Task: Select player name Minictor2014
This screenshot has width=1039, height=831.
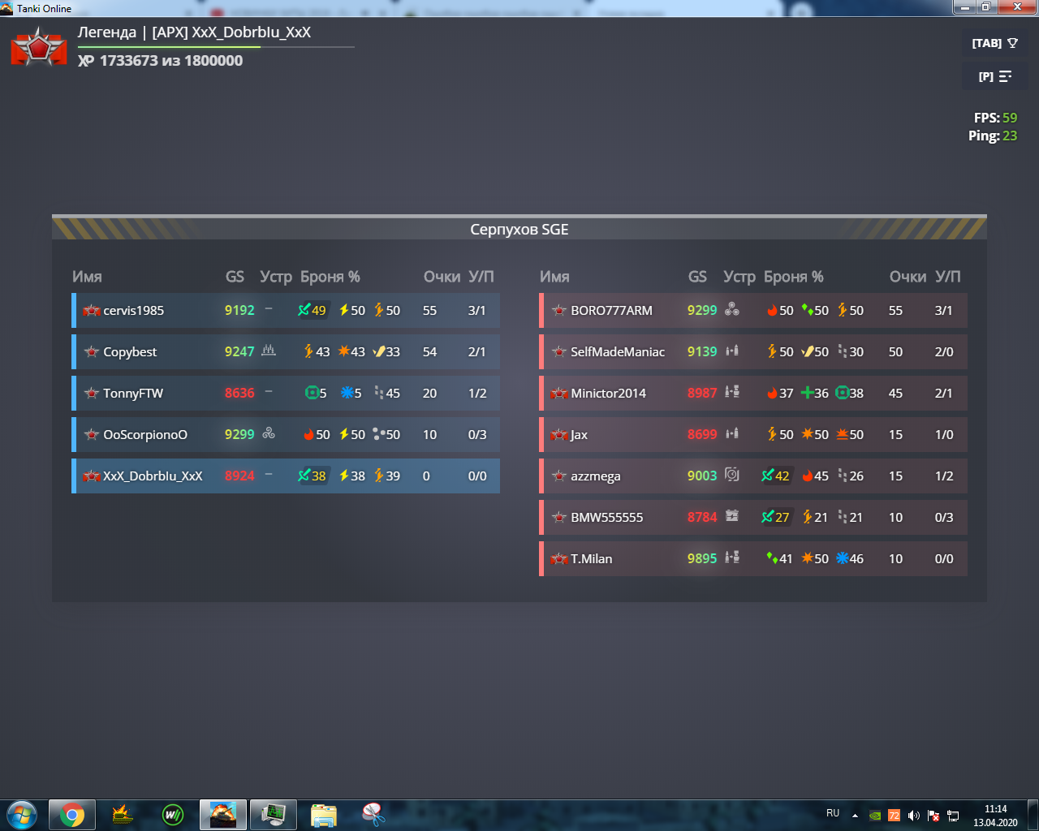Action: (609, 393)
